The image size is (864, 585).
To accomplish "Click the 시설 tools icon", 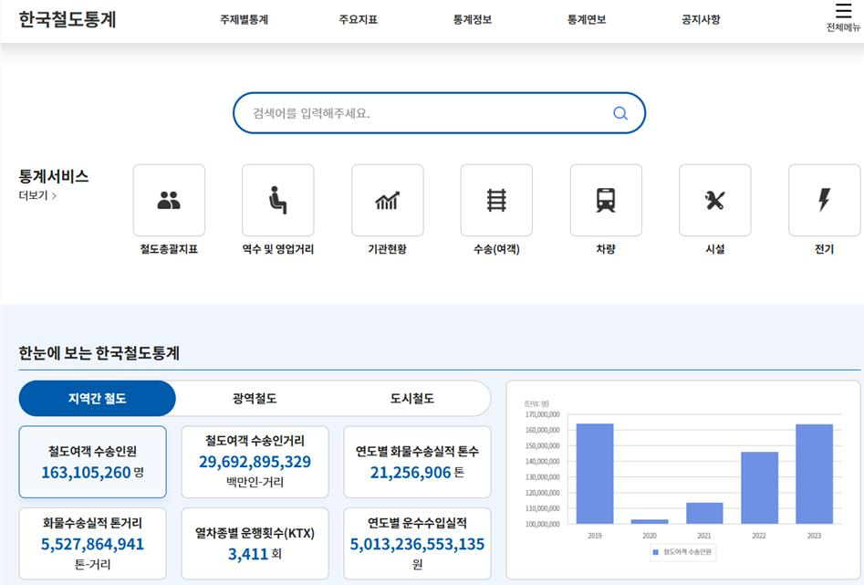I will (x=714, y=201).
